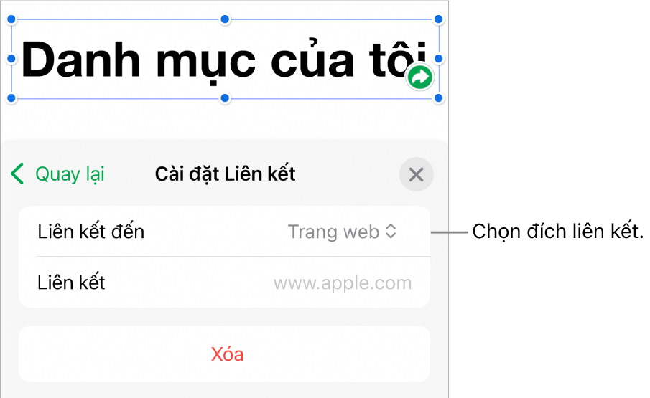Click the Cài đặt Liên kết panel heading
This screenshot has height=398, width=650.
click(x=226, y=174)
